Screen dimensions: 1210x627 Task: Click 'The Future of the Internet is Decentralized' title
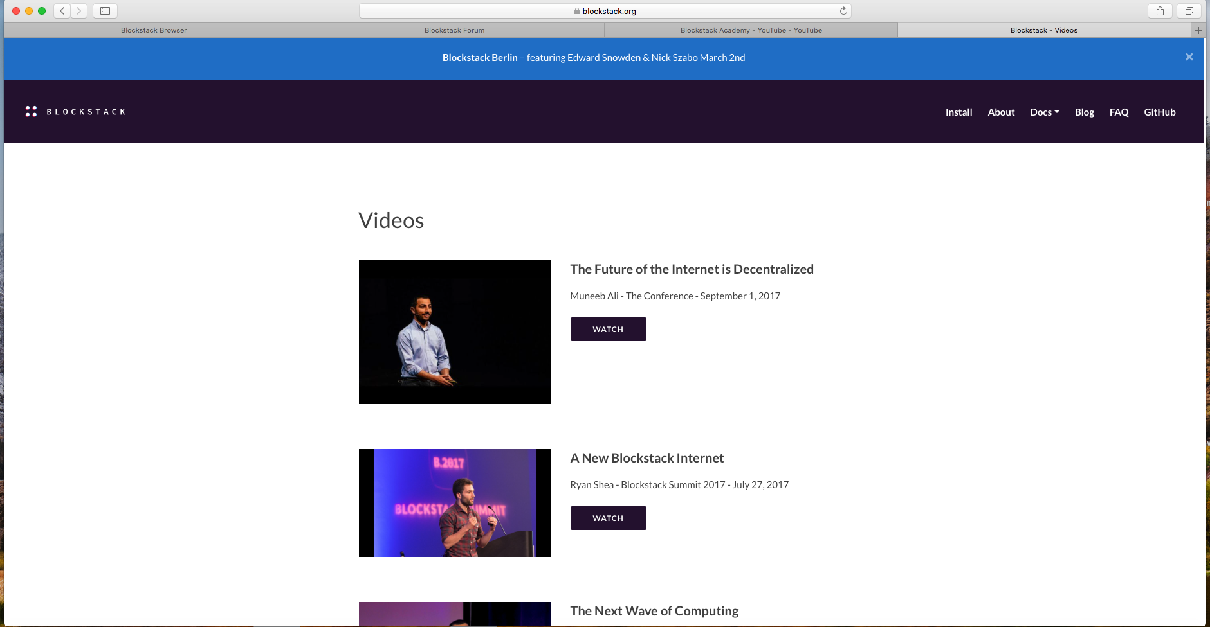692,269
